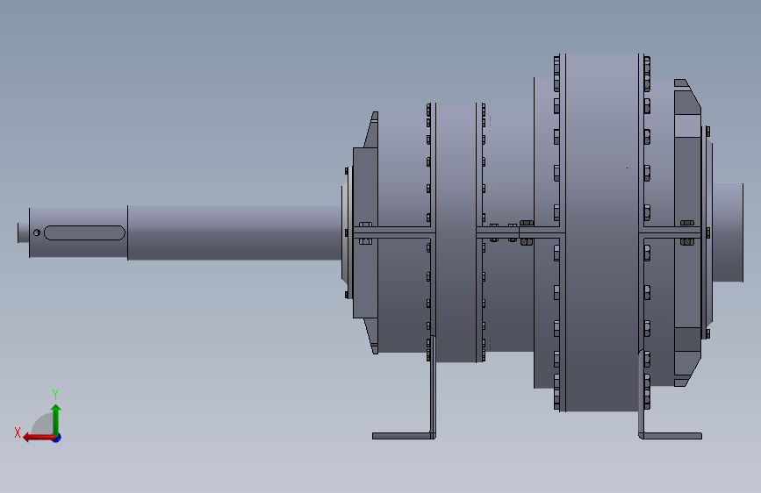Click the red X label of the triad
The image size is (761, 493).
click(x=18, y=432)
